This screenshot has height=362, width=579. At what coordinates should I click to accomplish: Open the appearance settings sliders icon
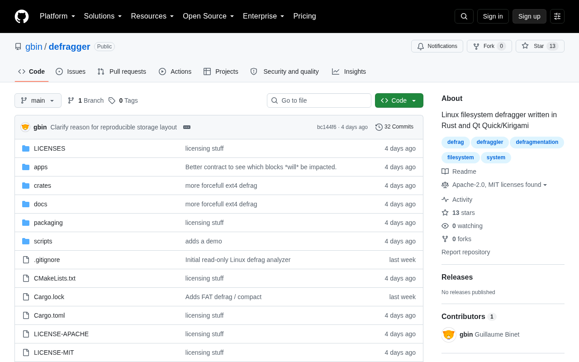(x=557, y=16)
